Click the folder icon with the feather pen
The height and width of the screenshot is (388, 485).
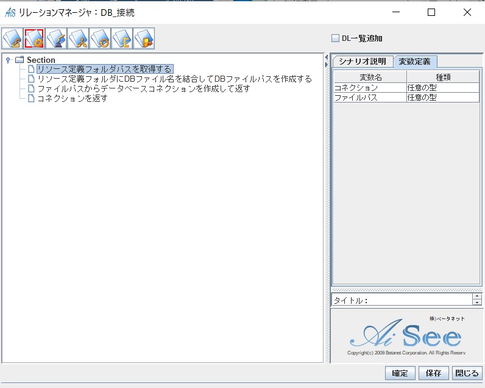[56, 38]
